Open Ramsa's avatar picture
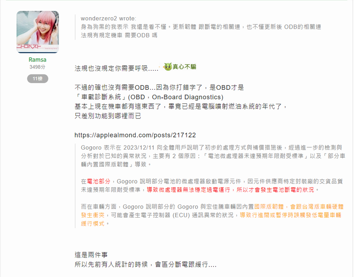 (x=38, y=32)
